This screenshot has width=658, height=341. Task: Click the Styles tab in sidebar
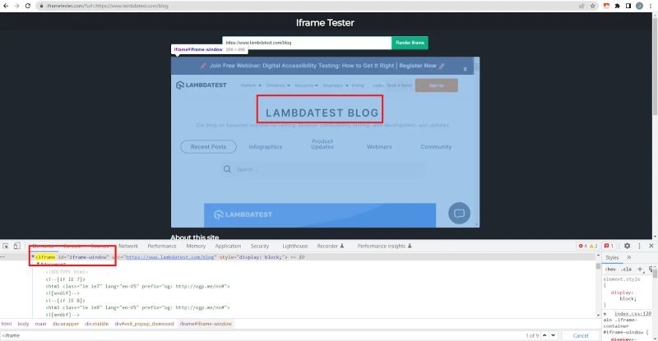click(x=612, y=257)
